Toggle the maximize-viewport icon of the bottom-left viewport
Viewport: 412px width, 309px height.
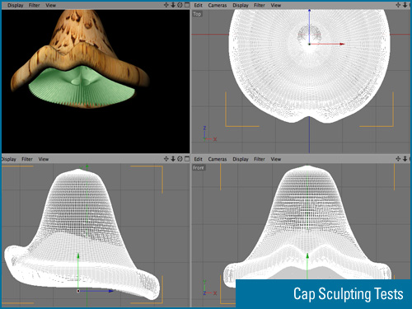187,159
